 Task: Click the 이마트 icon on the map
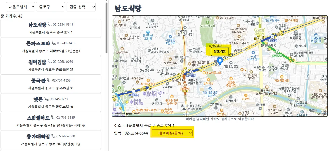pos(246,95)
